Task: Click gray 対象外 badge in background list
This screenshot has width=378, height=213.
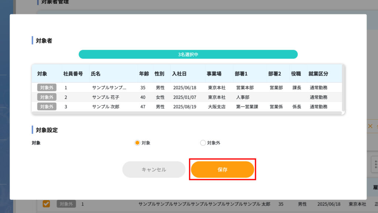Action: [x=66, y=204]
